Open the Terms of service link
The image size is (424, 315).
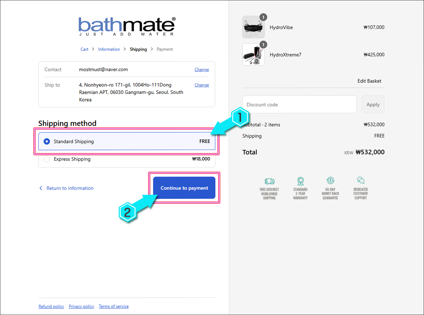tap(114, 306)
